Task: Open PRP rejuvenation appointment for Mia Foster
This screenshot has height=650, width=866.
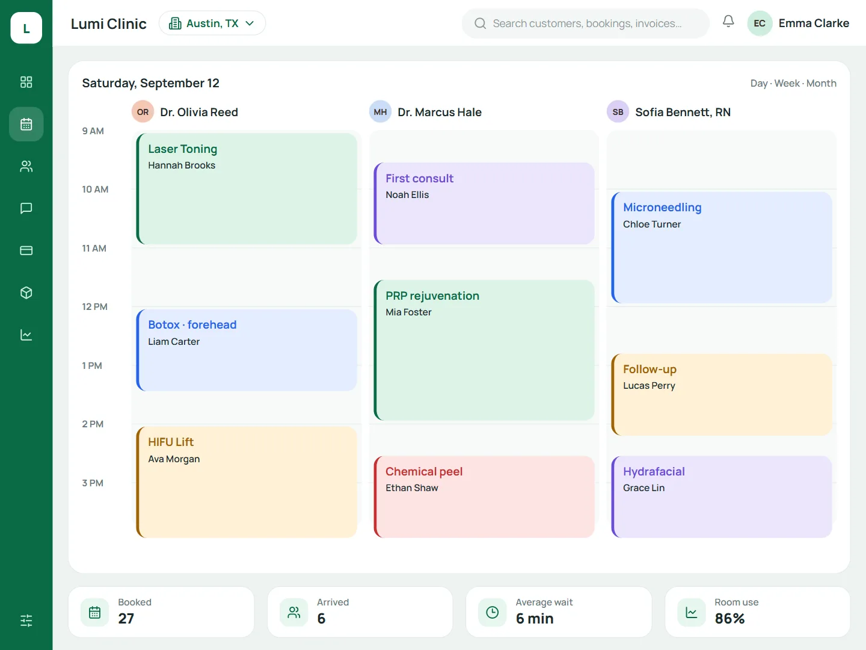Action: pos(484,350)
